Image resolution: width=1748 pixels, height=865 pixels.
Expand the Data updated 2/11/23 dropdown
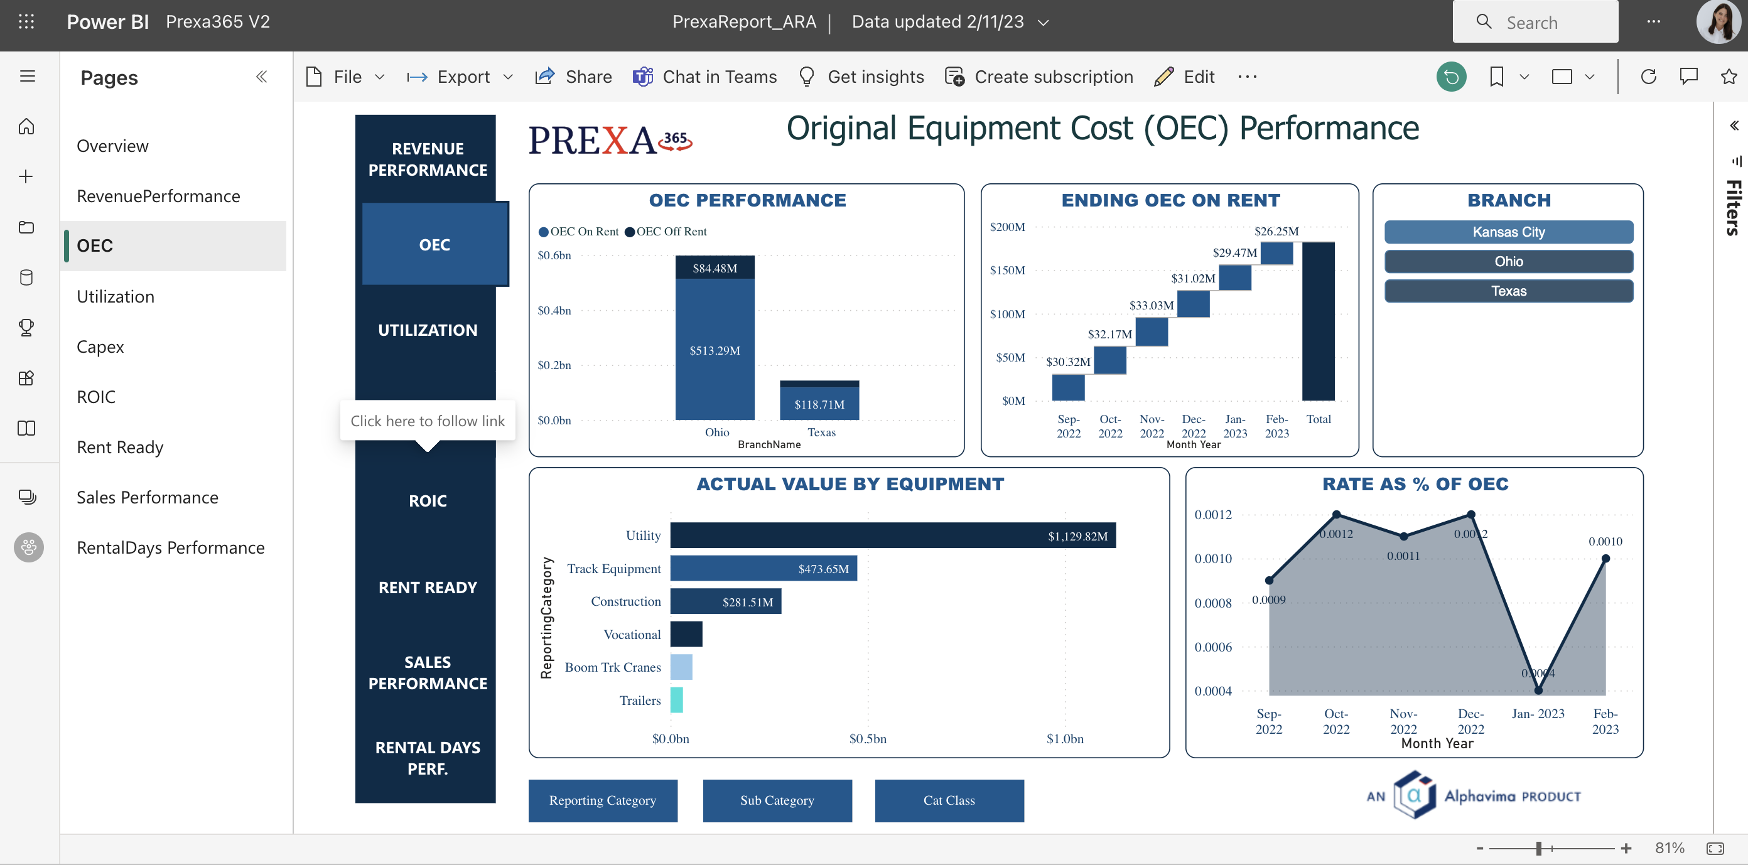[x=1043, y=22]
